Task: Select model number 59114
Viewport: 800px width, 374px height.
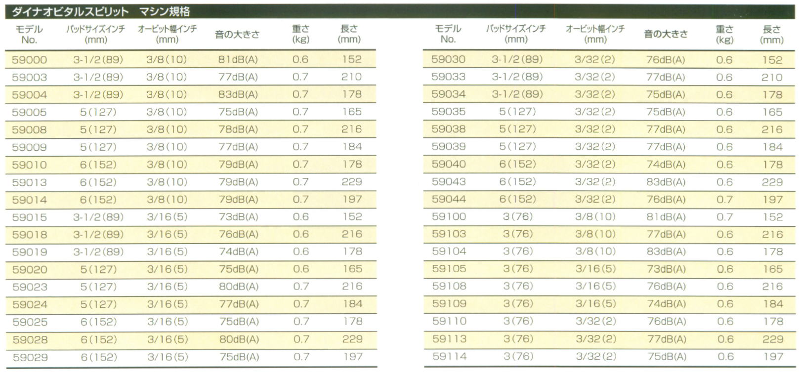Action: click(x=449, y=356)
